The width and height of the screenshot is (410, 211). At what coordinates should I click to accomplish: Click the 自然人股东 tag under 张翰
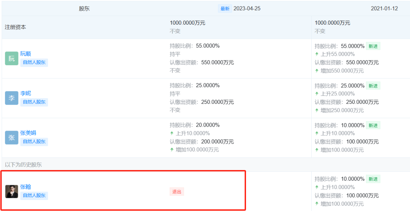click(34, 195)
